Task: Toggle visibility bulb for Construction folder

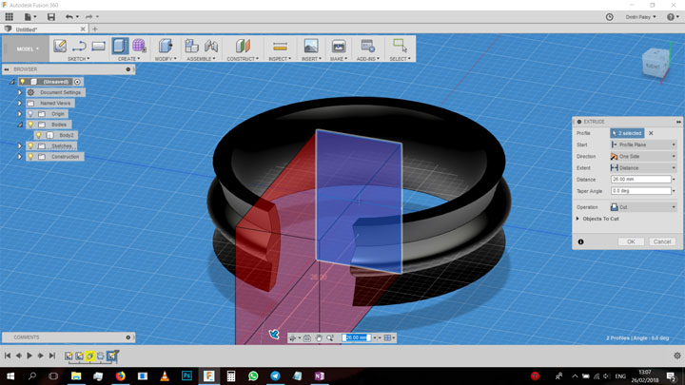Action: point(30,156)
